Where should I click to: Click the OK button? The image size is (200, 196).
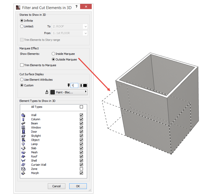[78, 186]
